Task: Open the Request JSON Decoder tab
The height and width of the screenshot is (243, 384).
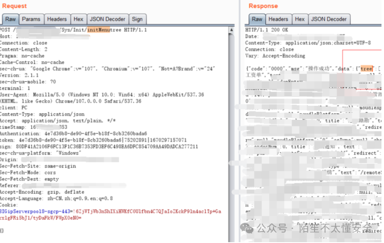Action: pyautogui.click(x=107, y=19)
